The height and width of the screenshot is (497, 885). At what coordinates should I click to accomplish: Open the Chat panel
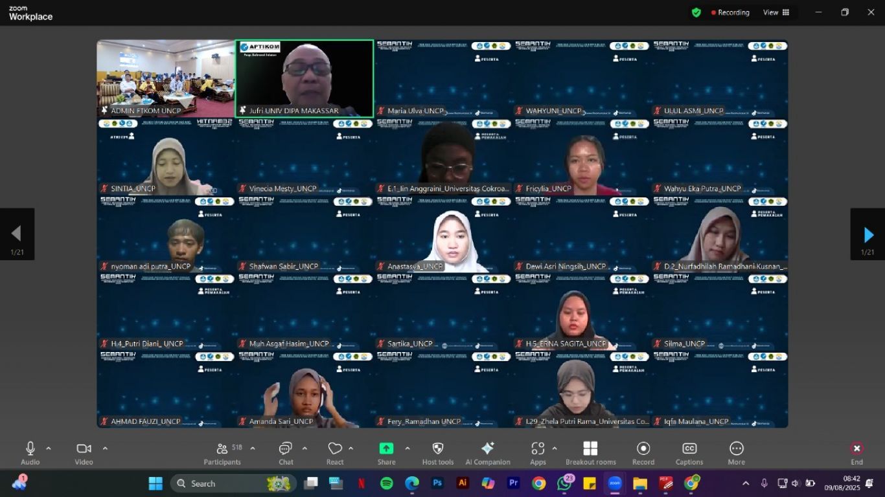(x=286, y=449)
